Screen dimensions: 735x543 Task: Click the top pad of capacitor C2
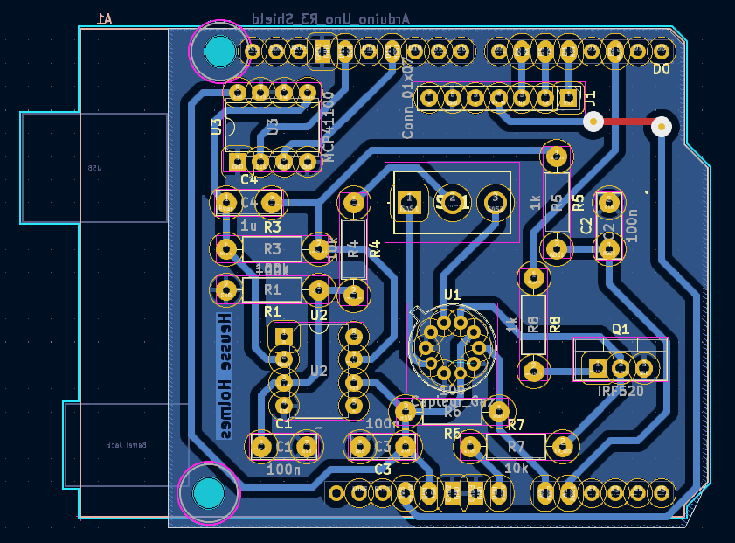coord(609,203)
